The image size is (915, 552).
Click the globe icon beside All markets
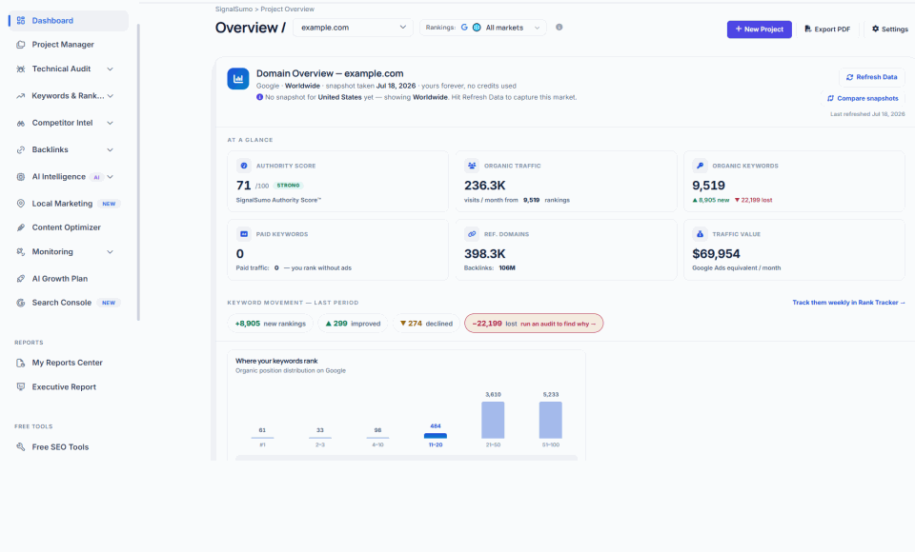pos(477,28)
